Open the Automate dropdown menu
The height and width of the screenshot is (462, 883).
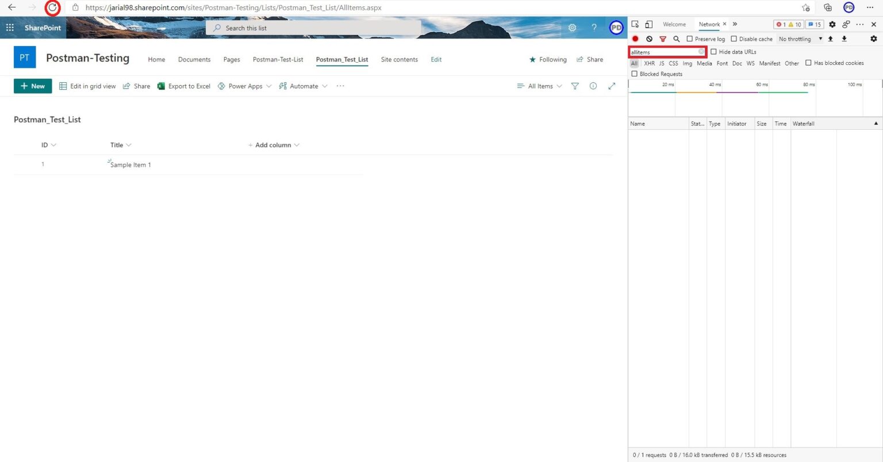coord(303,86)
